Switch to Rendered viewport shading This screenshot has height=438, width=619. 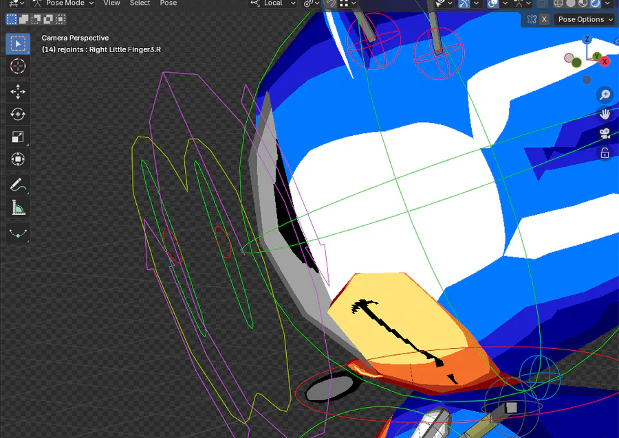(595, 3)
